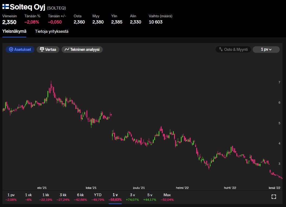Expand the 1 pv interval dropdown
The height and width of the screenshot is (207, 286).
click(x=266, y=49)
